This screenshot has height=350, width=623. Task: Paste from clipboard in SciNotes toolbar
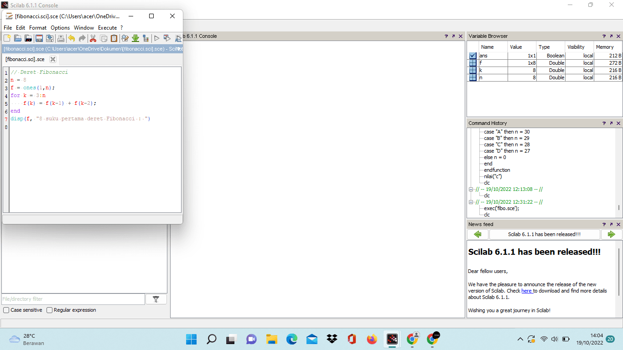coord(114,38)
